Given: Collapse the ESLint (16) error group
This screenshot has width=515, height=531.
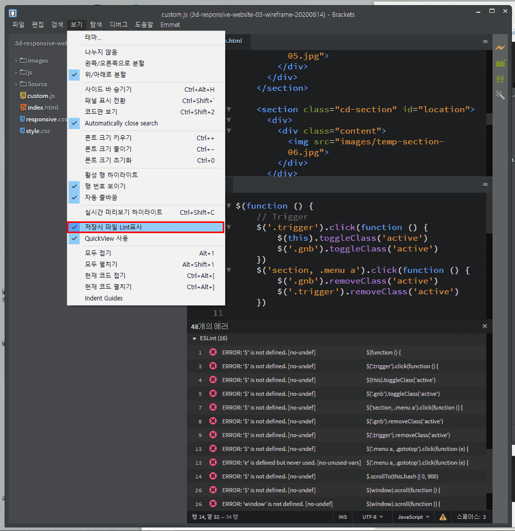Looking at the screenshot, I should point(194,339).
